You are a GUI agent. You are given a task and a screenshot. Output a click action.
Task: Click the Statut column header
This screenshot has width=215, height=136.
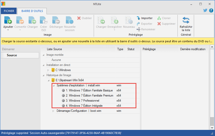click(133, 49)
